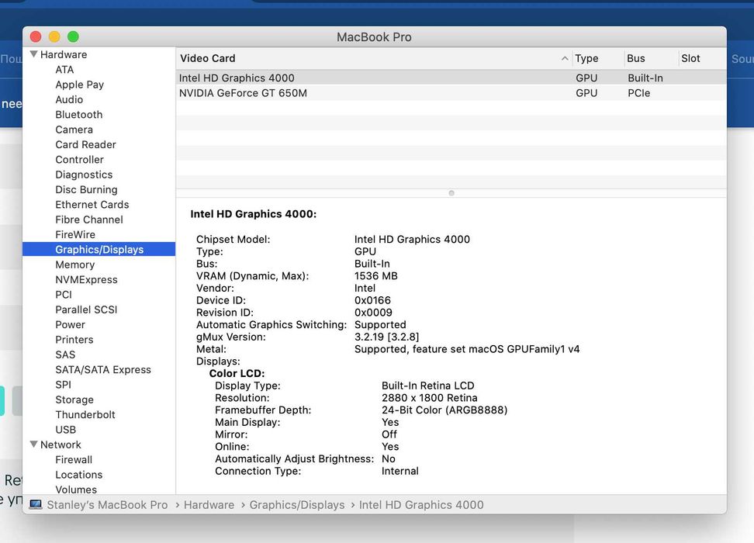Open USB in the sidebar
This screenshot has height=543, width=754.
point(65,430)
